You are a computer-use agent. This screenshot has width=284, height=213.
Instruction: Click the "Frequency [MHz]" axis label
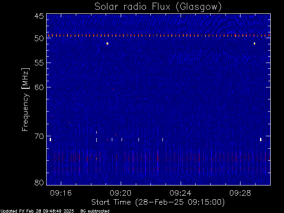[x=25, y=99]
